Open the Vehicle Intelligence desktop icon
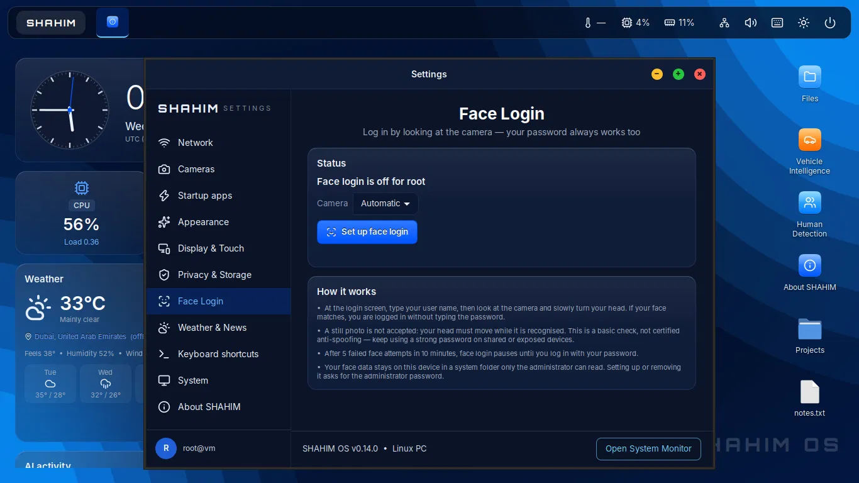This screenshot has width=859, height=483. point(810,140)
